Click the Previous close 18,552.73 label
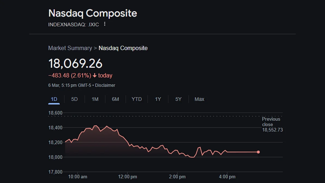The height and width of the screenshot is (183, 325). pos(272,124)
